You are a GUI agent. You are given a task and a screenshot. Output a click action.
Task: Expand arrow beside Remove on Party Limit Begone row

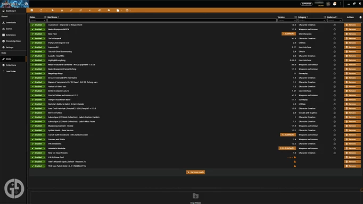[359, 42]
